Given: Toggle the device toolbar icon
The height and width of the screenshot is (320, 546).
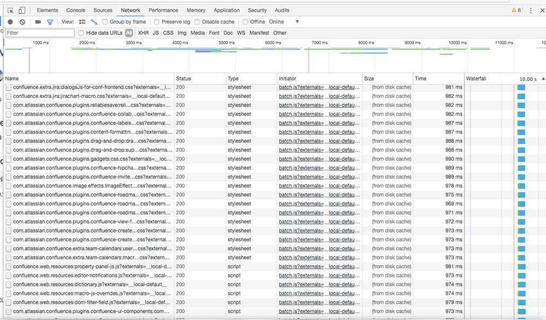Looking at the screenshot, I should tap(22, 10).
